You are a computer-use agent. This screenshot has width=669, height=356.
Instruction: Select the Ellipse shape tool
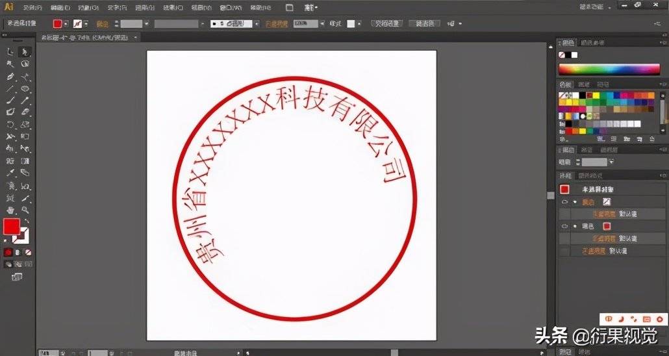point(25,89)
